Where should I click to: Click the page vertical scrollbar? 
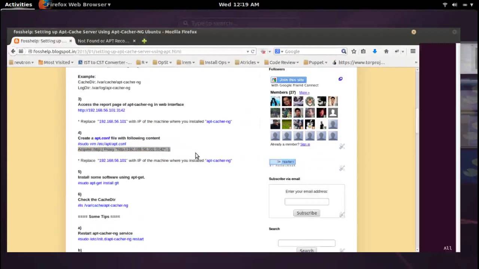(417, 120)
